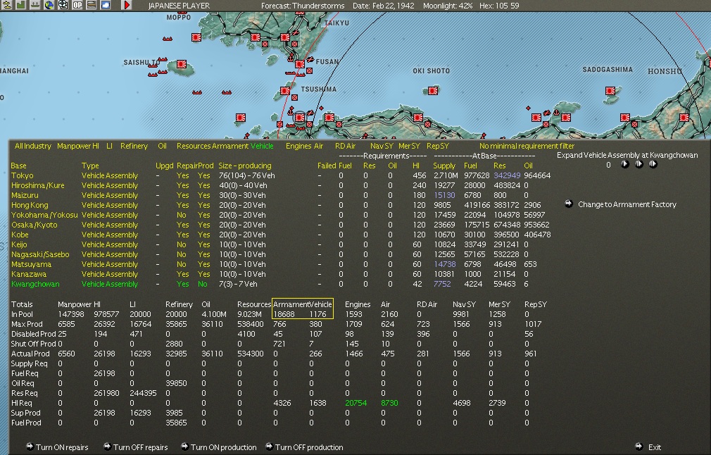This screenshot has height=455, width=711.
Task: Click the weather cloud toolbar icon
Action: point(106,6)
